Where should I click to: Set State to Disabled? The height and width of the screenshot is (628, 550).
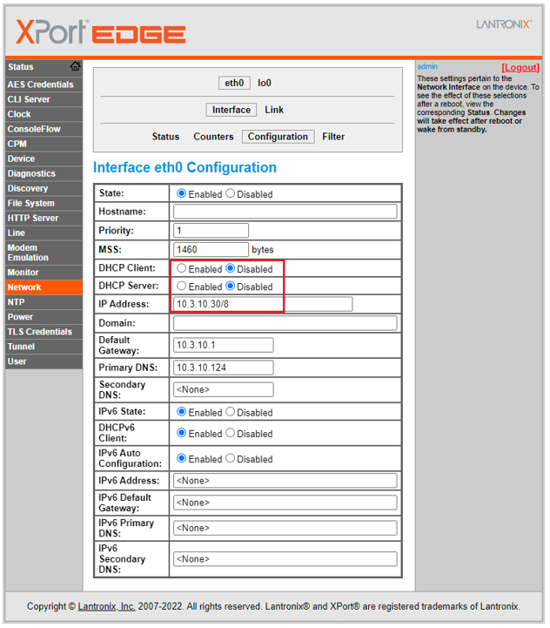(230, 193)
